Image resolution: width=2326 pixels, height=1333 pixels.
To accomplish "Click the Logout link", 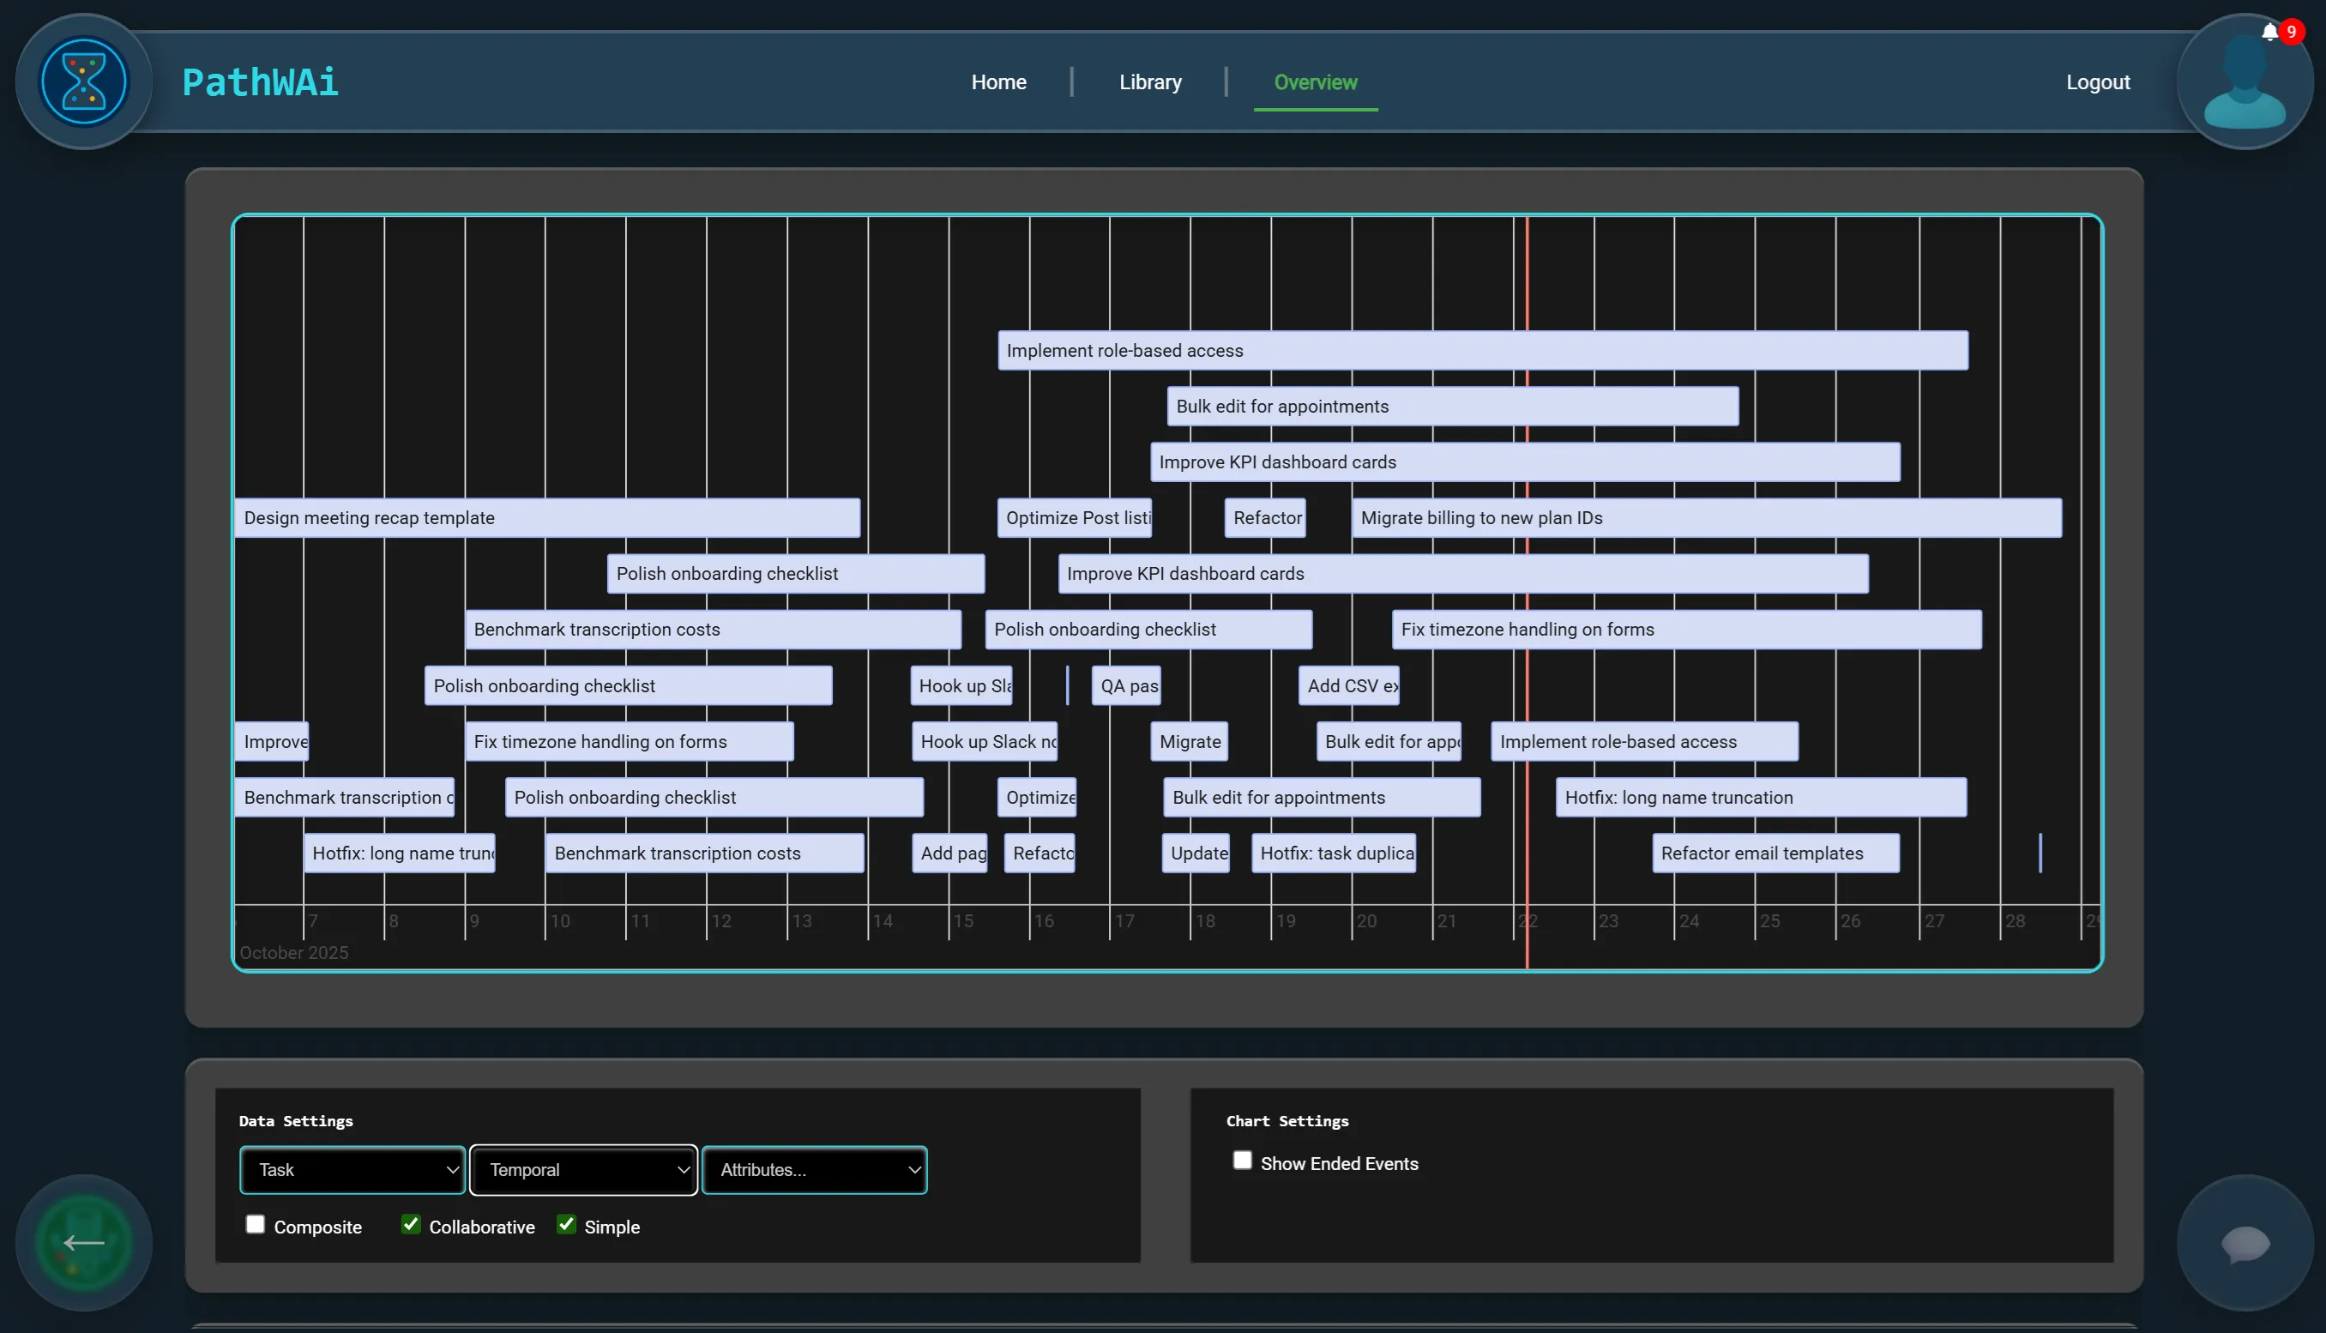I will [2097, 82].
